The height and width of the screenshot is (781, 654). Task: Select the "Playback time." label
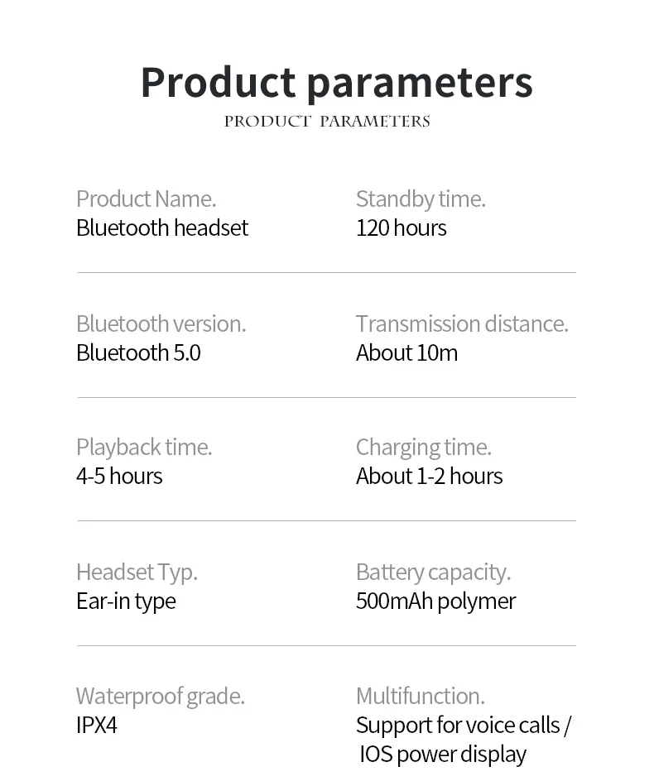pyautogui.click(x=144, y=448)
